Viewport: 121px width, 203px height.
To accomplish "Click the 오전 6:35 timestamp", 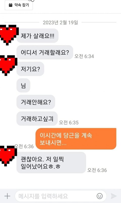I will [x=69, y=122].
